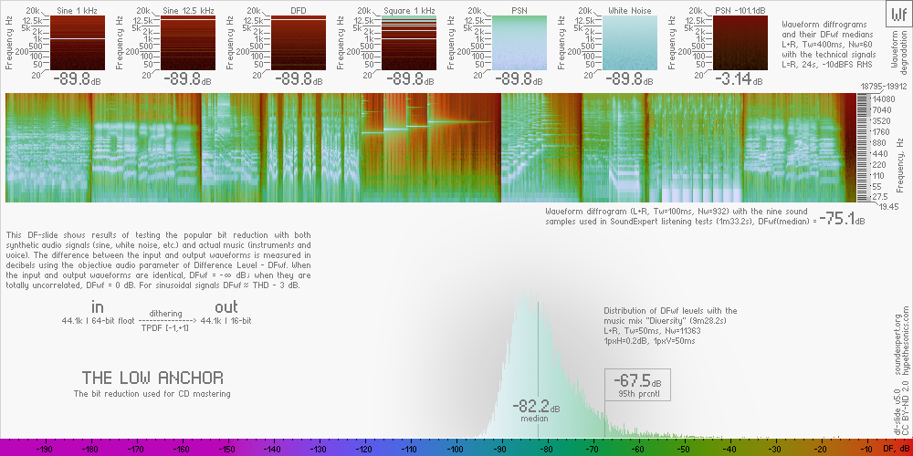Click THE LOW ANCHOR heading
Viewport: 913px width, 456px height.
pos(152,378)
